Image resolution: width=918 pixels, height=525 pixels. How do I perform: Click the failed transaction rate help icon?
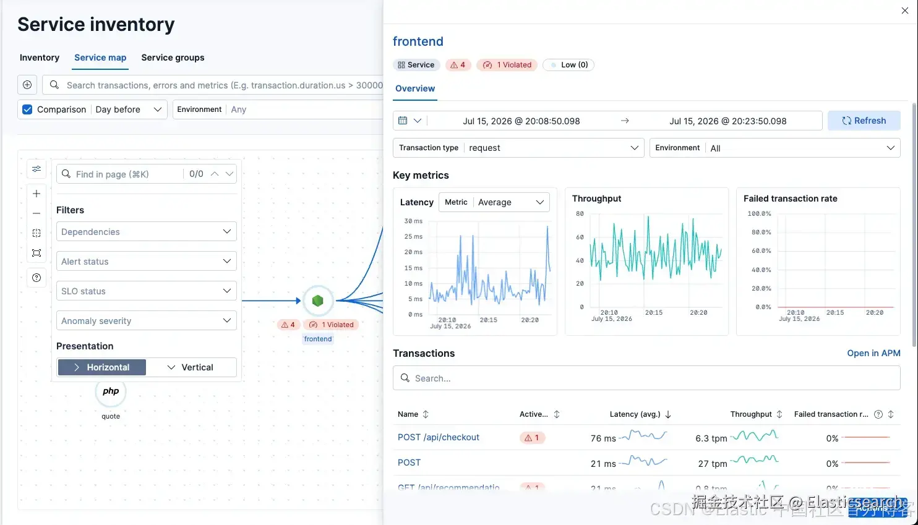878,414
